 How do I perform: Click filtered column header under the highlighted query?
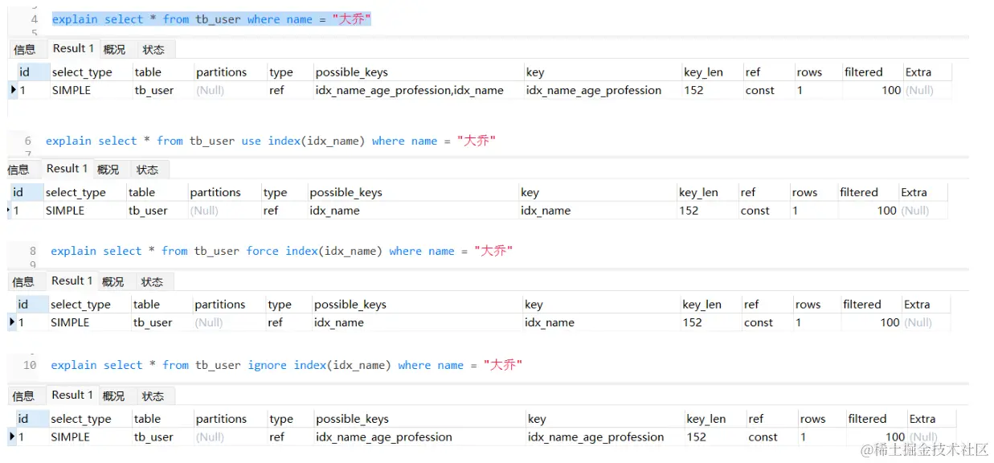(863, 72)
